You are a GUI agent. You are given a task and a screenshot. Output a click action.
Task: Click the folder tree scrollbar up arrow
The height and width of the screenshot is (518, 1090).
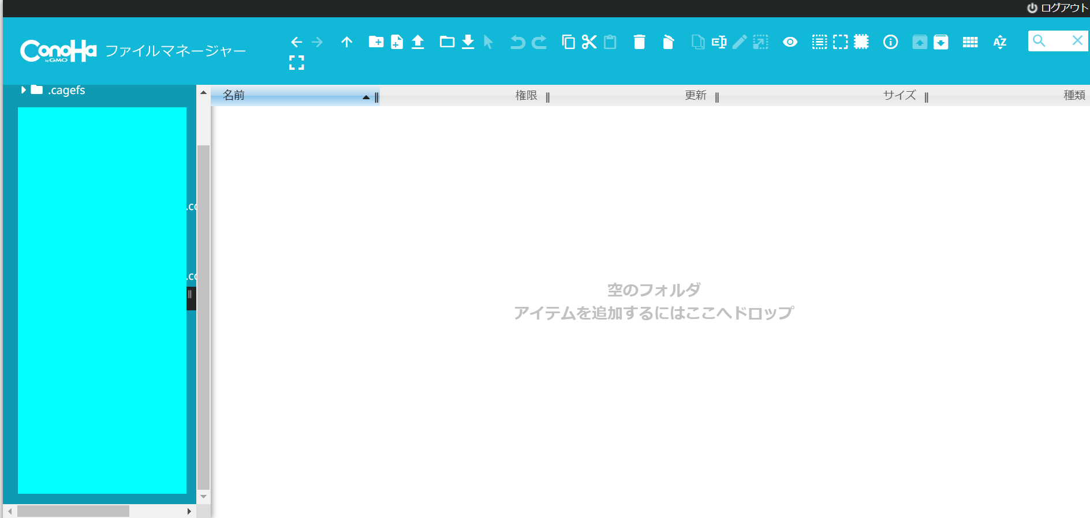203,92
